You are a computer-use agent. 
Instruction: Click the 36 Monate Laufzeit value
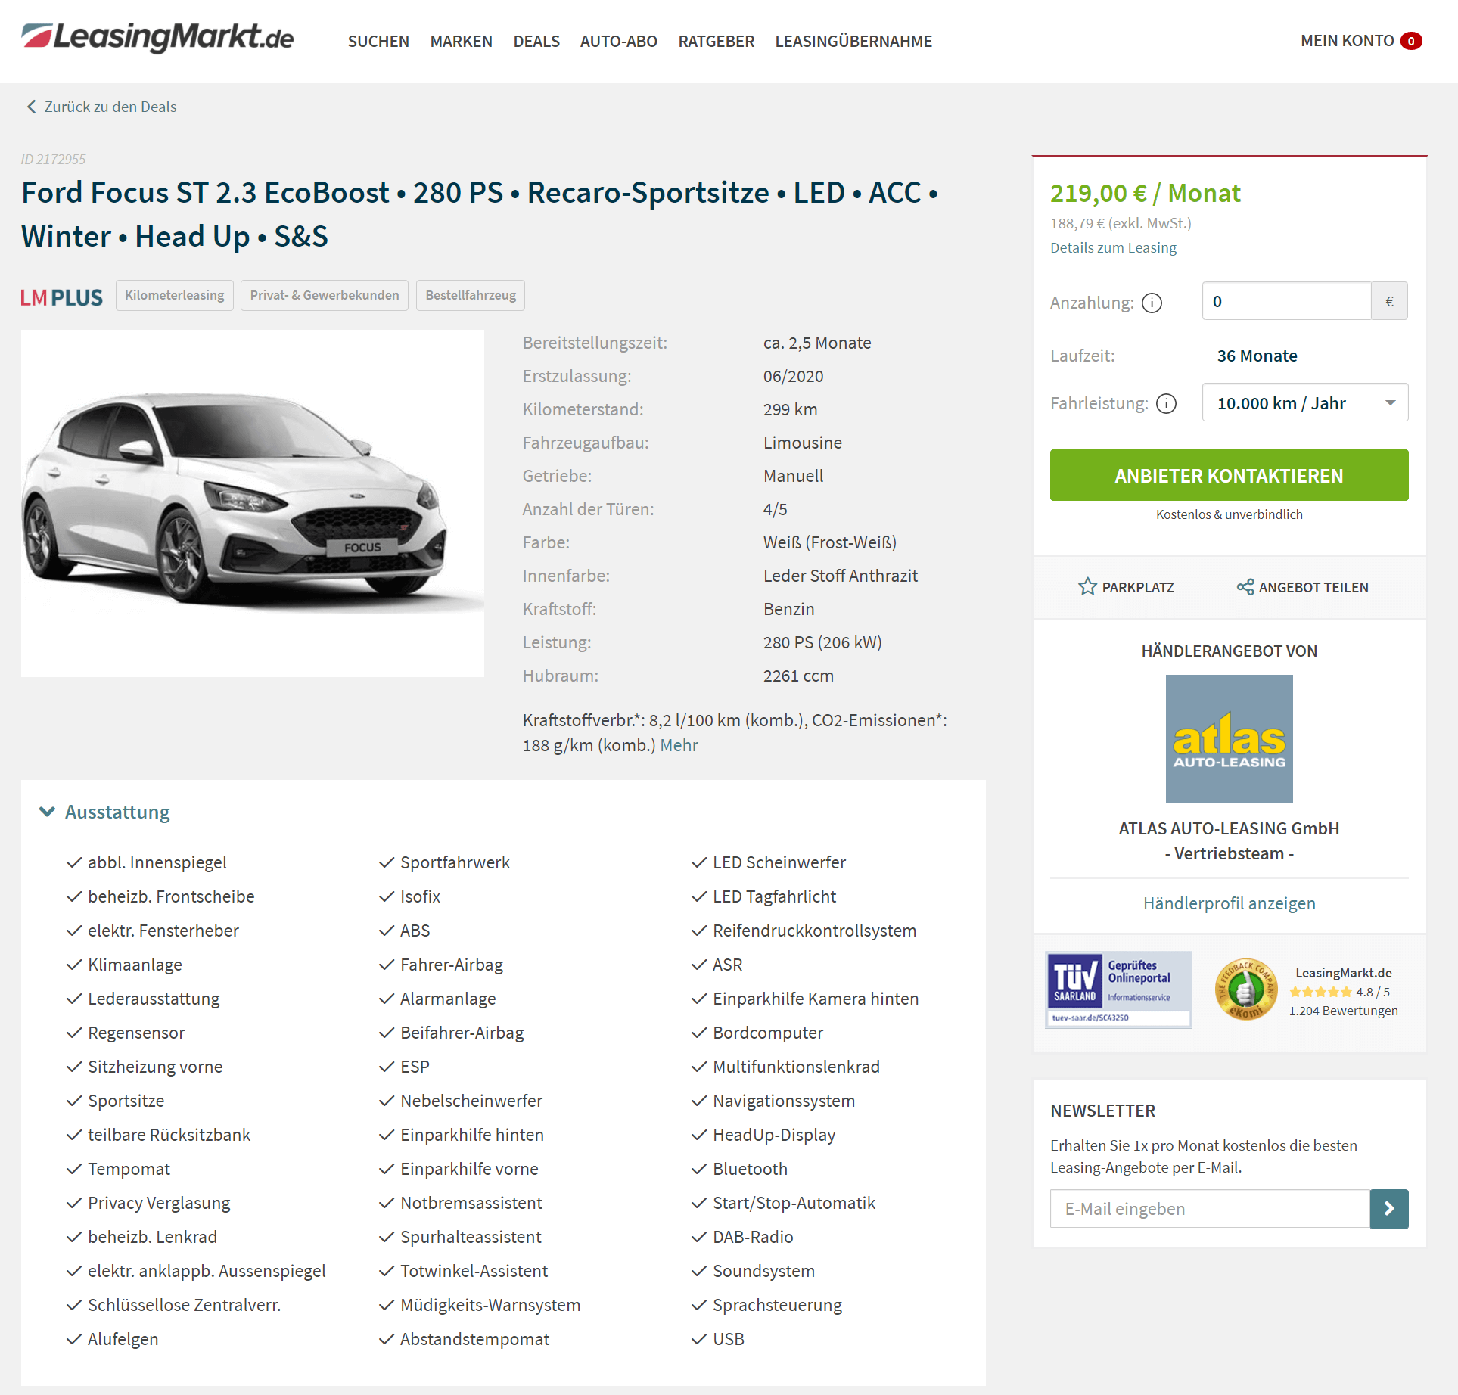[1257, 356]
